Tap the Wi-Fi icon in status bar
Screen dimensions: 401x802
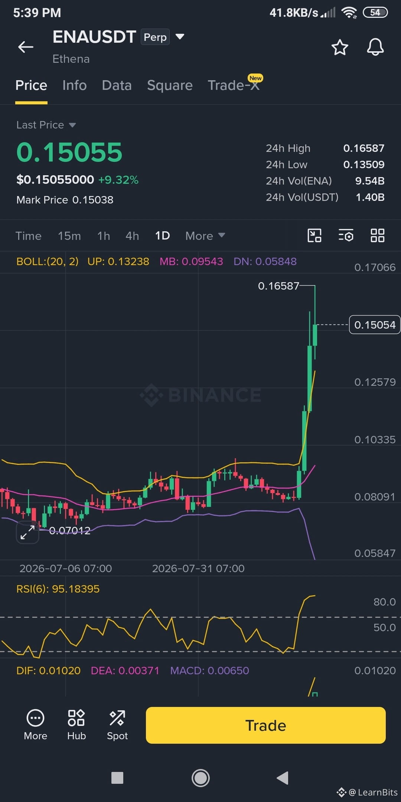[349, 13]
